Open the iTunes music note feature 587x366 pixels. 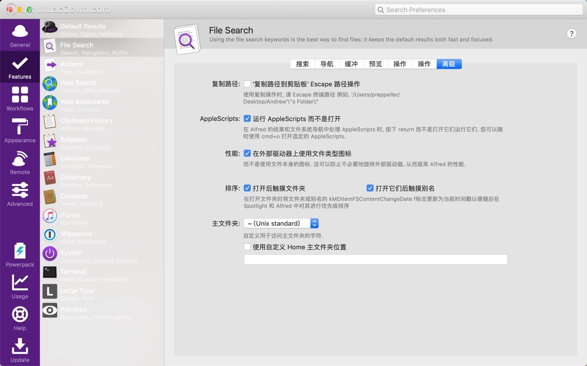(50, 216)
